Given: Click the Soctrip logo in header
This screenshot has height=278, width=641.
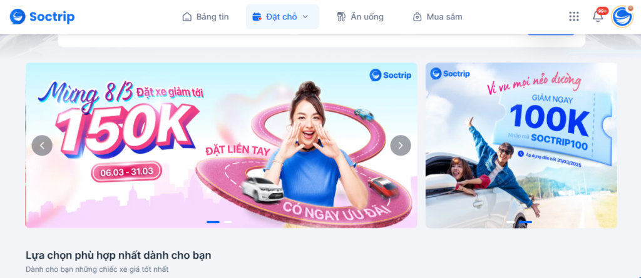Looking at the screenshot, I should (x=42, y=17).
